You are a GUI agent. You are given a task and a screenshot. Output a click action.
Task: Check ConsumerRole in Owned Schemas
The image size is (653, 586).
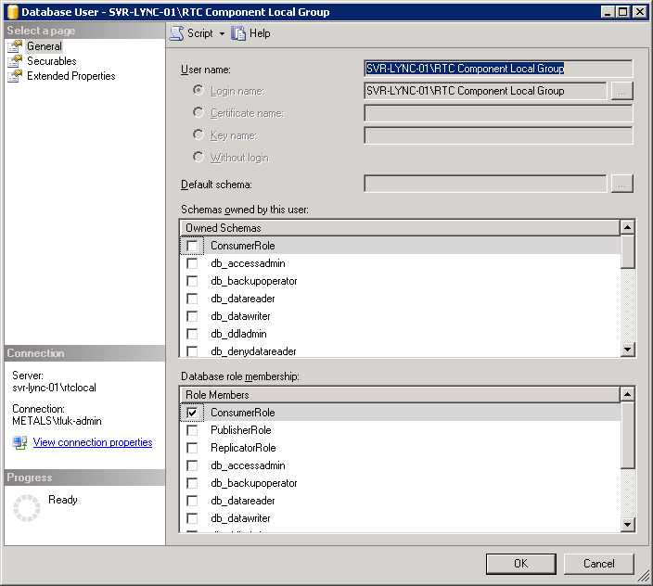coord(192,246)
